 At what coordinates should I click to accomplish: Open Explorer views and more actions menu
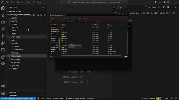point(44,7)
